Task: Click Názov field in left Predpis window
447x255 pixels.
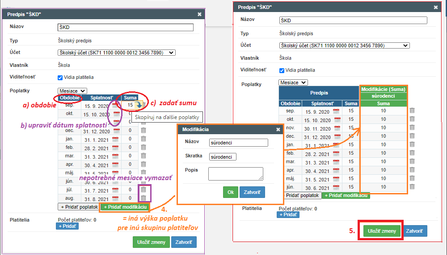Action: [x=126, y=27]
